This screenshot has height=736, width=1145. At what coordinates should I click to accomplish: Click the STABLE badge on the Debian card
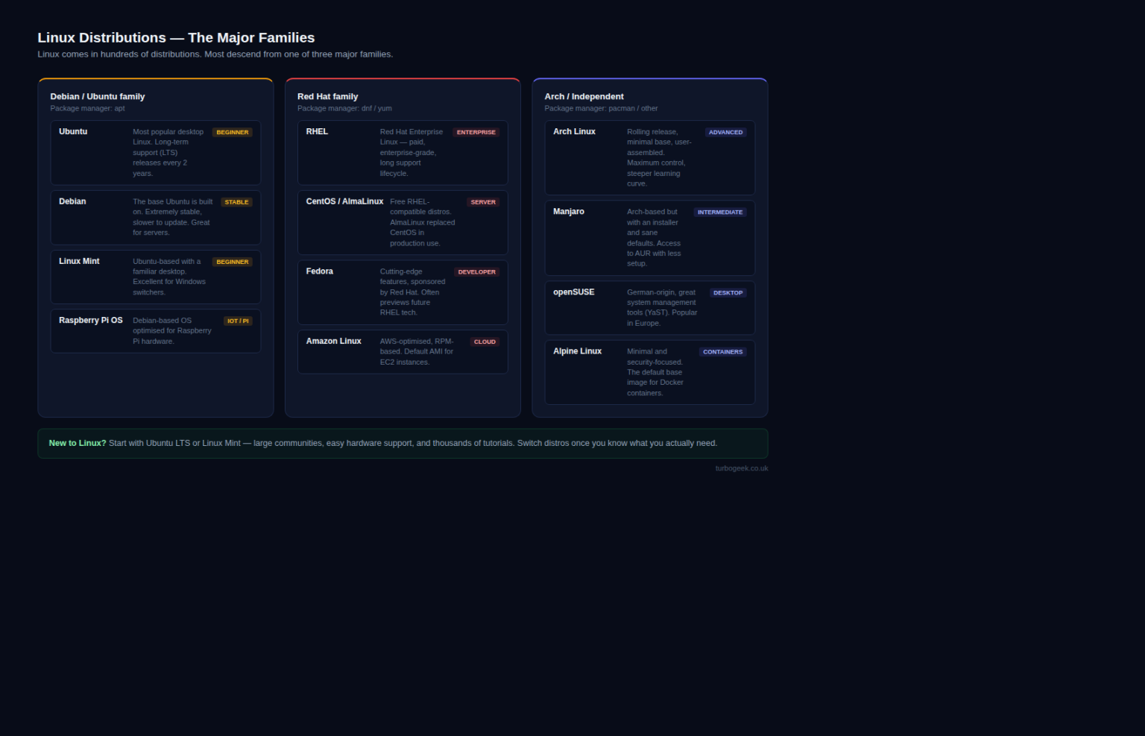(237, 202)
